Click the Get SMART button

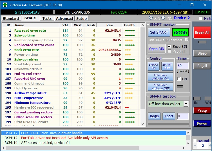(159, 33)
